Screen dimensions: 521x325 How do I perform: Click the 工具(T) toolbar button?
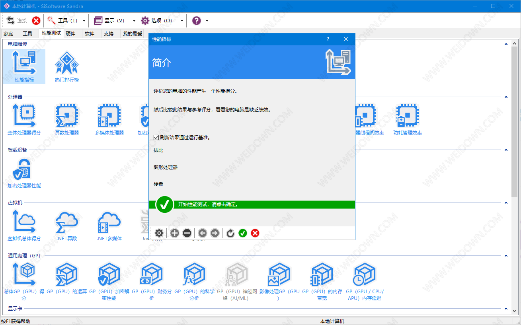pos(62,21)
